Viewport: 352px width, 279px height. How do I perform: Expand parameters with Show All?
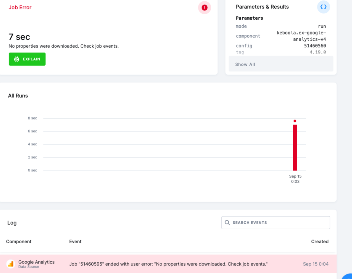tap(245, 64)
